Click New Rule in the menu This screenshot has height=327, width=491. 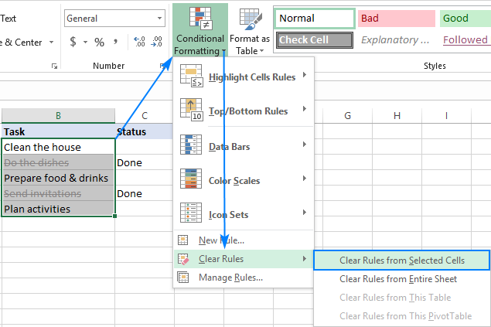pos(221,240)
